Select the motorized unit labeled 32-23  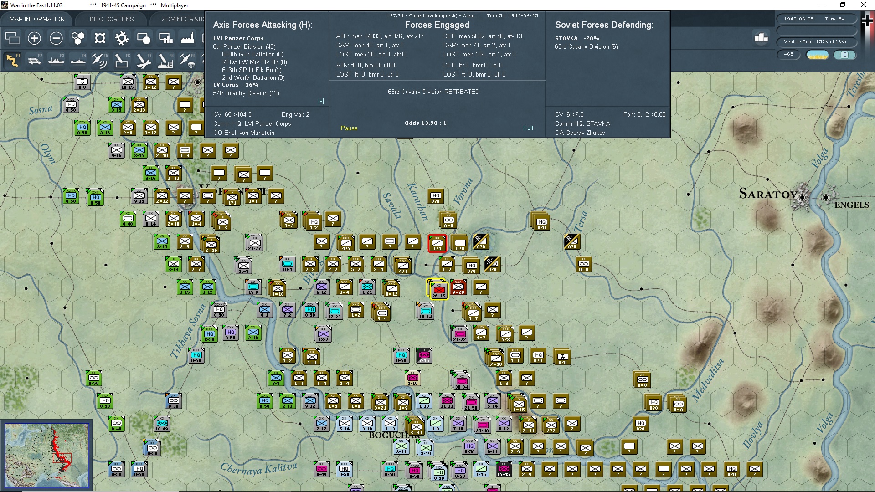tap(335, 312)
